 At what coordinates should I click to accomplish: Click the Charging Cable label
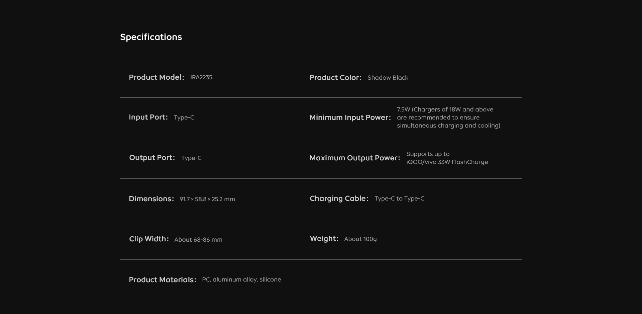coord(339,199)
